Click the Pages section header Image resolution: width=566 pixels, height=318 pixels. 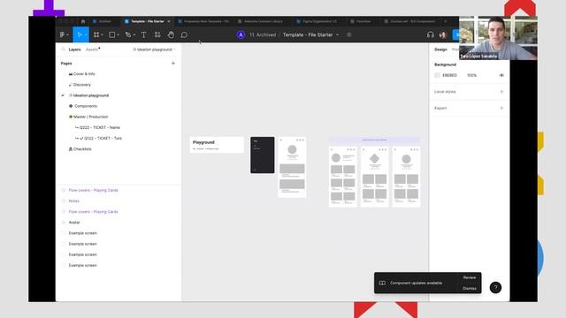pyautogui.click(x=66, y=63)
